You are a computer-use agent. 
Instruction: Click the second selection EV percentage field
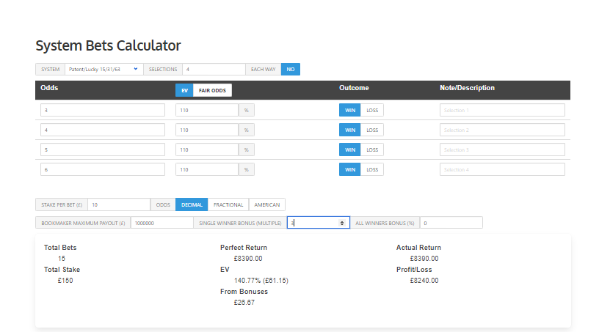[207, 130]
